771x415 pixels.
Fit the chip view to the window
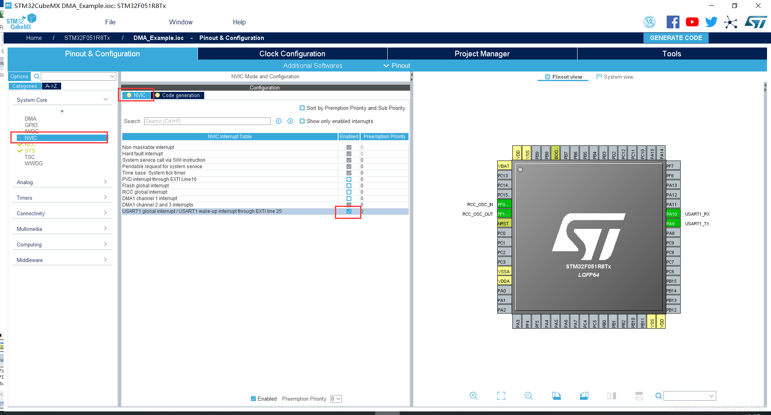pos(501,396)
